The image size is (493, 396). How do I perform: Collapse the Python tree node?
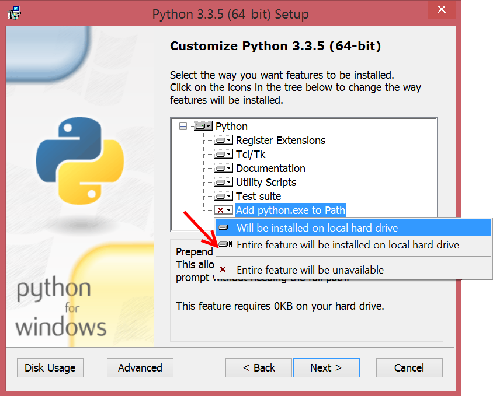pyautogui.click(x=183, y=127)
